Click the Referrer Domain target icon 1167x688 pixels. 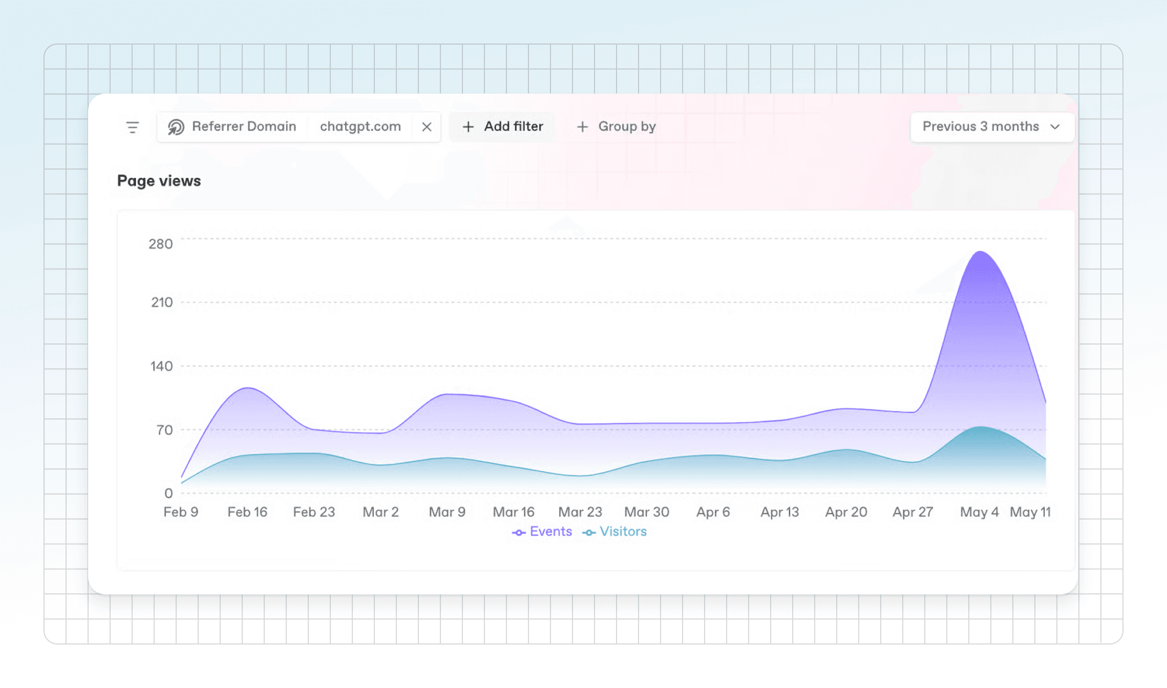pyautogui.click(x=176, y=127)
